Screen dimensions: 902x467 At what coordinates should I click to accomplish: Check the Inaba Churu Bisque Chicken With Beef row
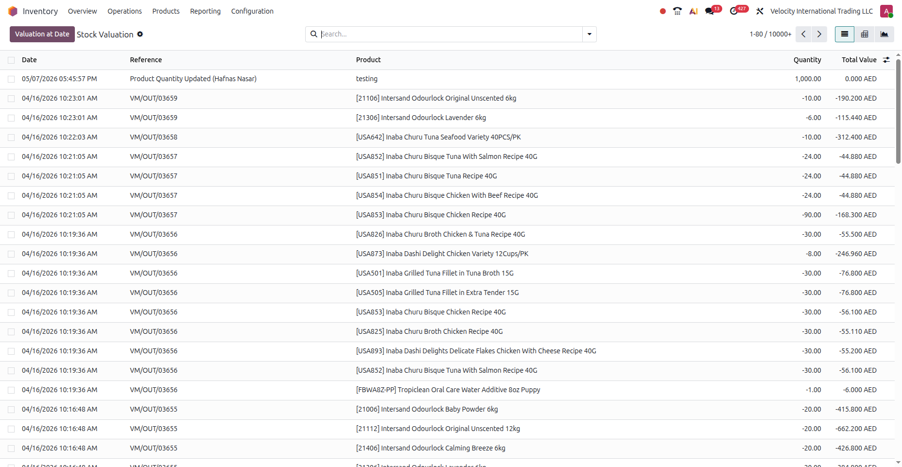[11, 196]
